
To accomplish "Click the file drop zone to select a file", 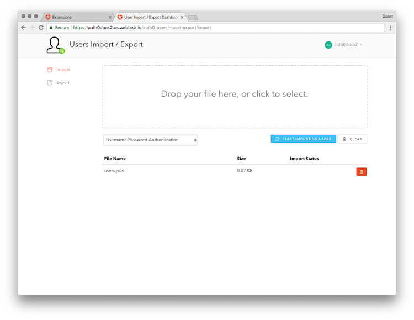I will [234, 97].
